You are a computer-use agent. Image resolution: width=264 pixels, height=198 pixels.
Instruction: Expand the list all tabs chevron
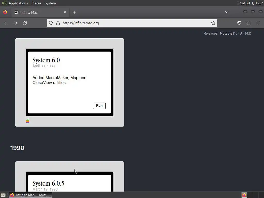227,12
